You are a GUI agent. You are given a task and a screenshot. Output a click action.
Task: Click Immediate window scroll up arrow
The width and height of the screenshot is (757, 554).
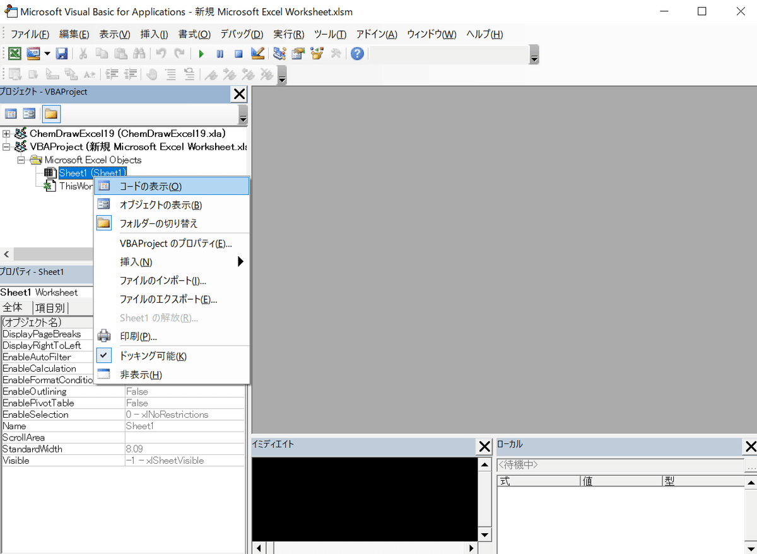click(484, 465)
